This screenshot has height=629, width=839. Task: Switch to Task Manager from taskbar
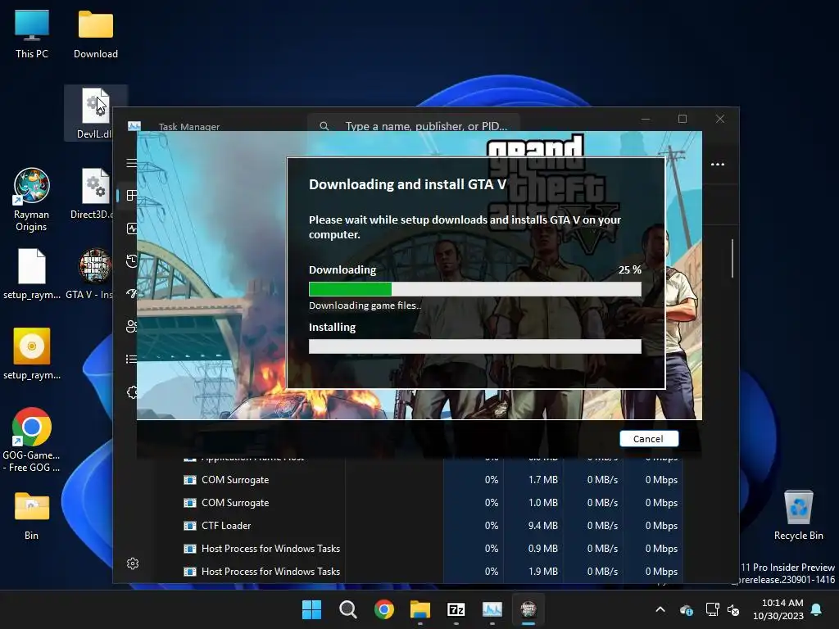492,609
